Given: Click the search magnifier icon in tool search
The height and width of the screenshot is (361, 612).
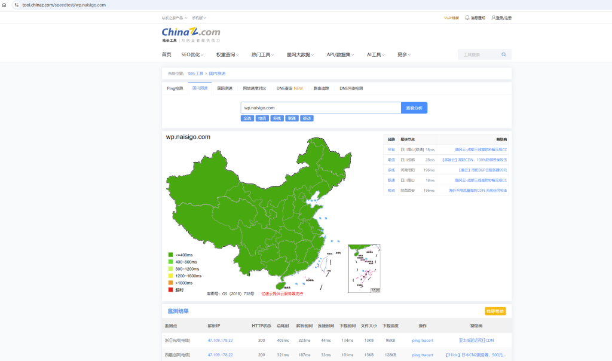Looking at the screenshot, I should click(503, 54).
